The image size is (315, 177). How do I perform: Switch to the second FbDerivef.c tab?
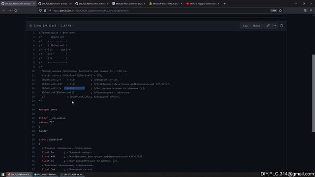(x=55, y=3)
